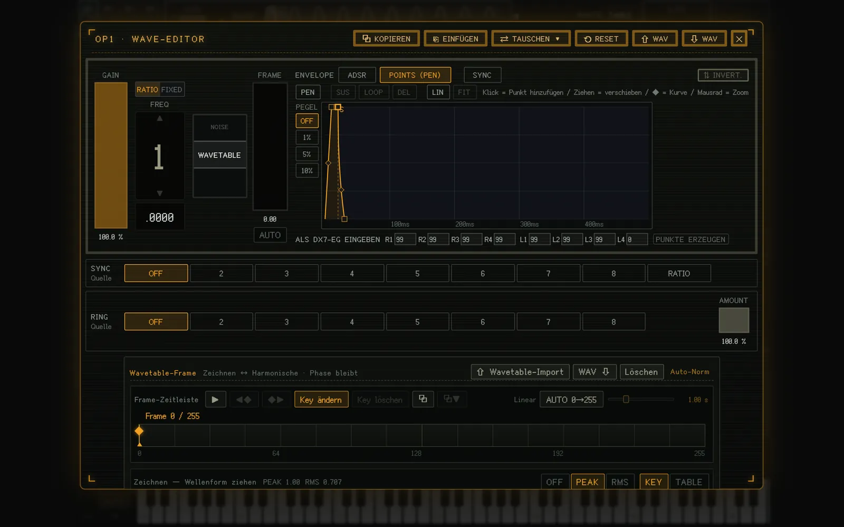Click the Ring AMOUNT knob
Image resolution: width=844 pixels, height=527 pixels.
pyautogui.click(x=734, y=320)
